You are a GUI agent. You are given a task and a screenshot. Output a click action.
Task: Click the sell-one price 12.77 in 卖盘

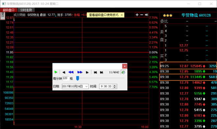click(x=184, y=46)
